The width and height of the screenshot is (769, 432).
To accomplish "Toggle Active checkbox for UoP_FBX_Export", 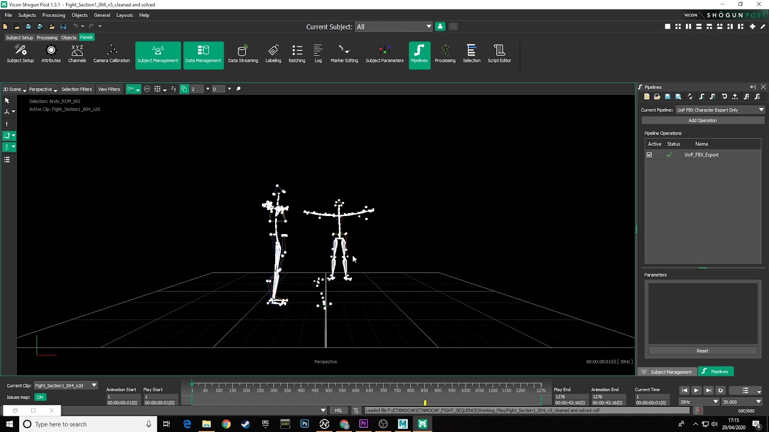I will pyautogui.click(x=649, y=155).
